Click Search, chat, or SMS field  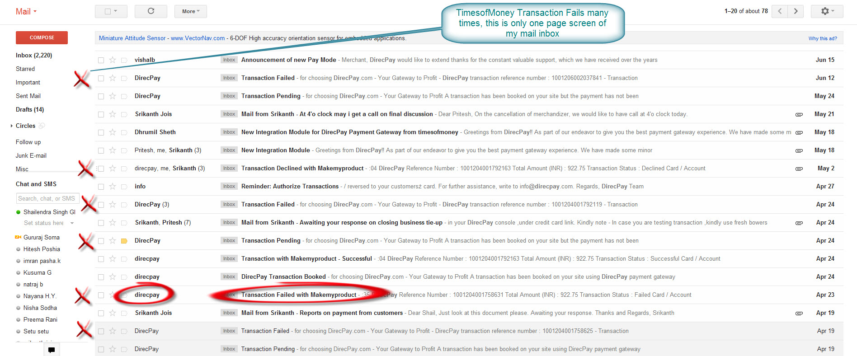tap(47, 198)
